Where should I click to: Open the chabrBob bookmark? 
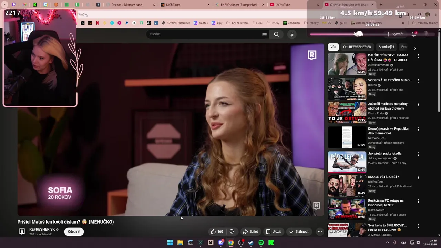click(x=291, y=23)
